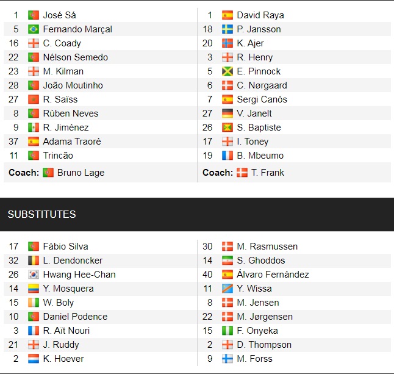Select Adama Traoré in the lineup
This screenshot has height=374, width=394.
(72, 142)
